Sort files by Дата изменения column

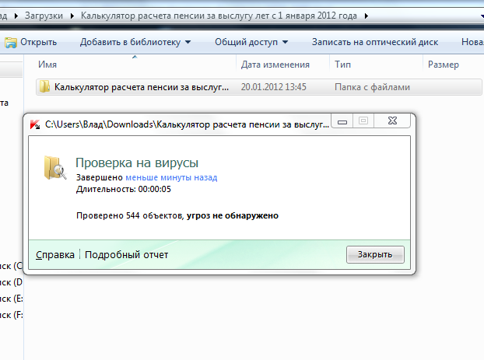[x=275, y=65]
